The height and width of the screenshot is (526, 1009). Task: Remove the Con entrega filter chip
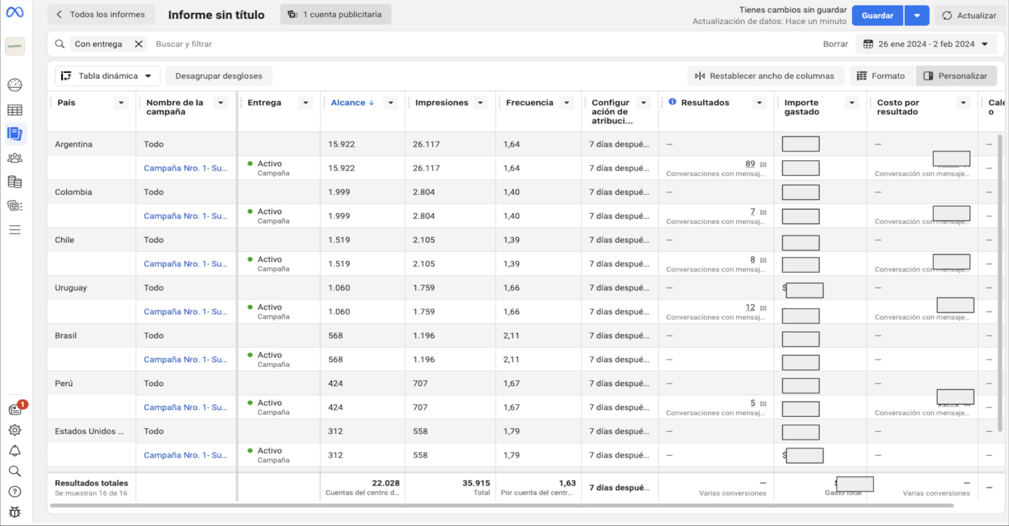[x=138, y=44]
